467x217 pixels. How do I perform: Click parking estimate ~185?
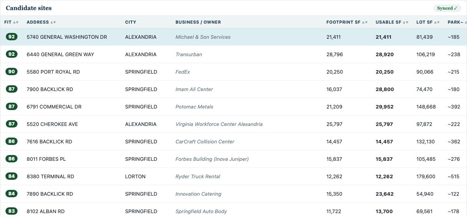click(x=454, y=37)
